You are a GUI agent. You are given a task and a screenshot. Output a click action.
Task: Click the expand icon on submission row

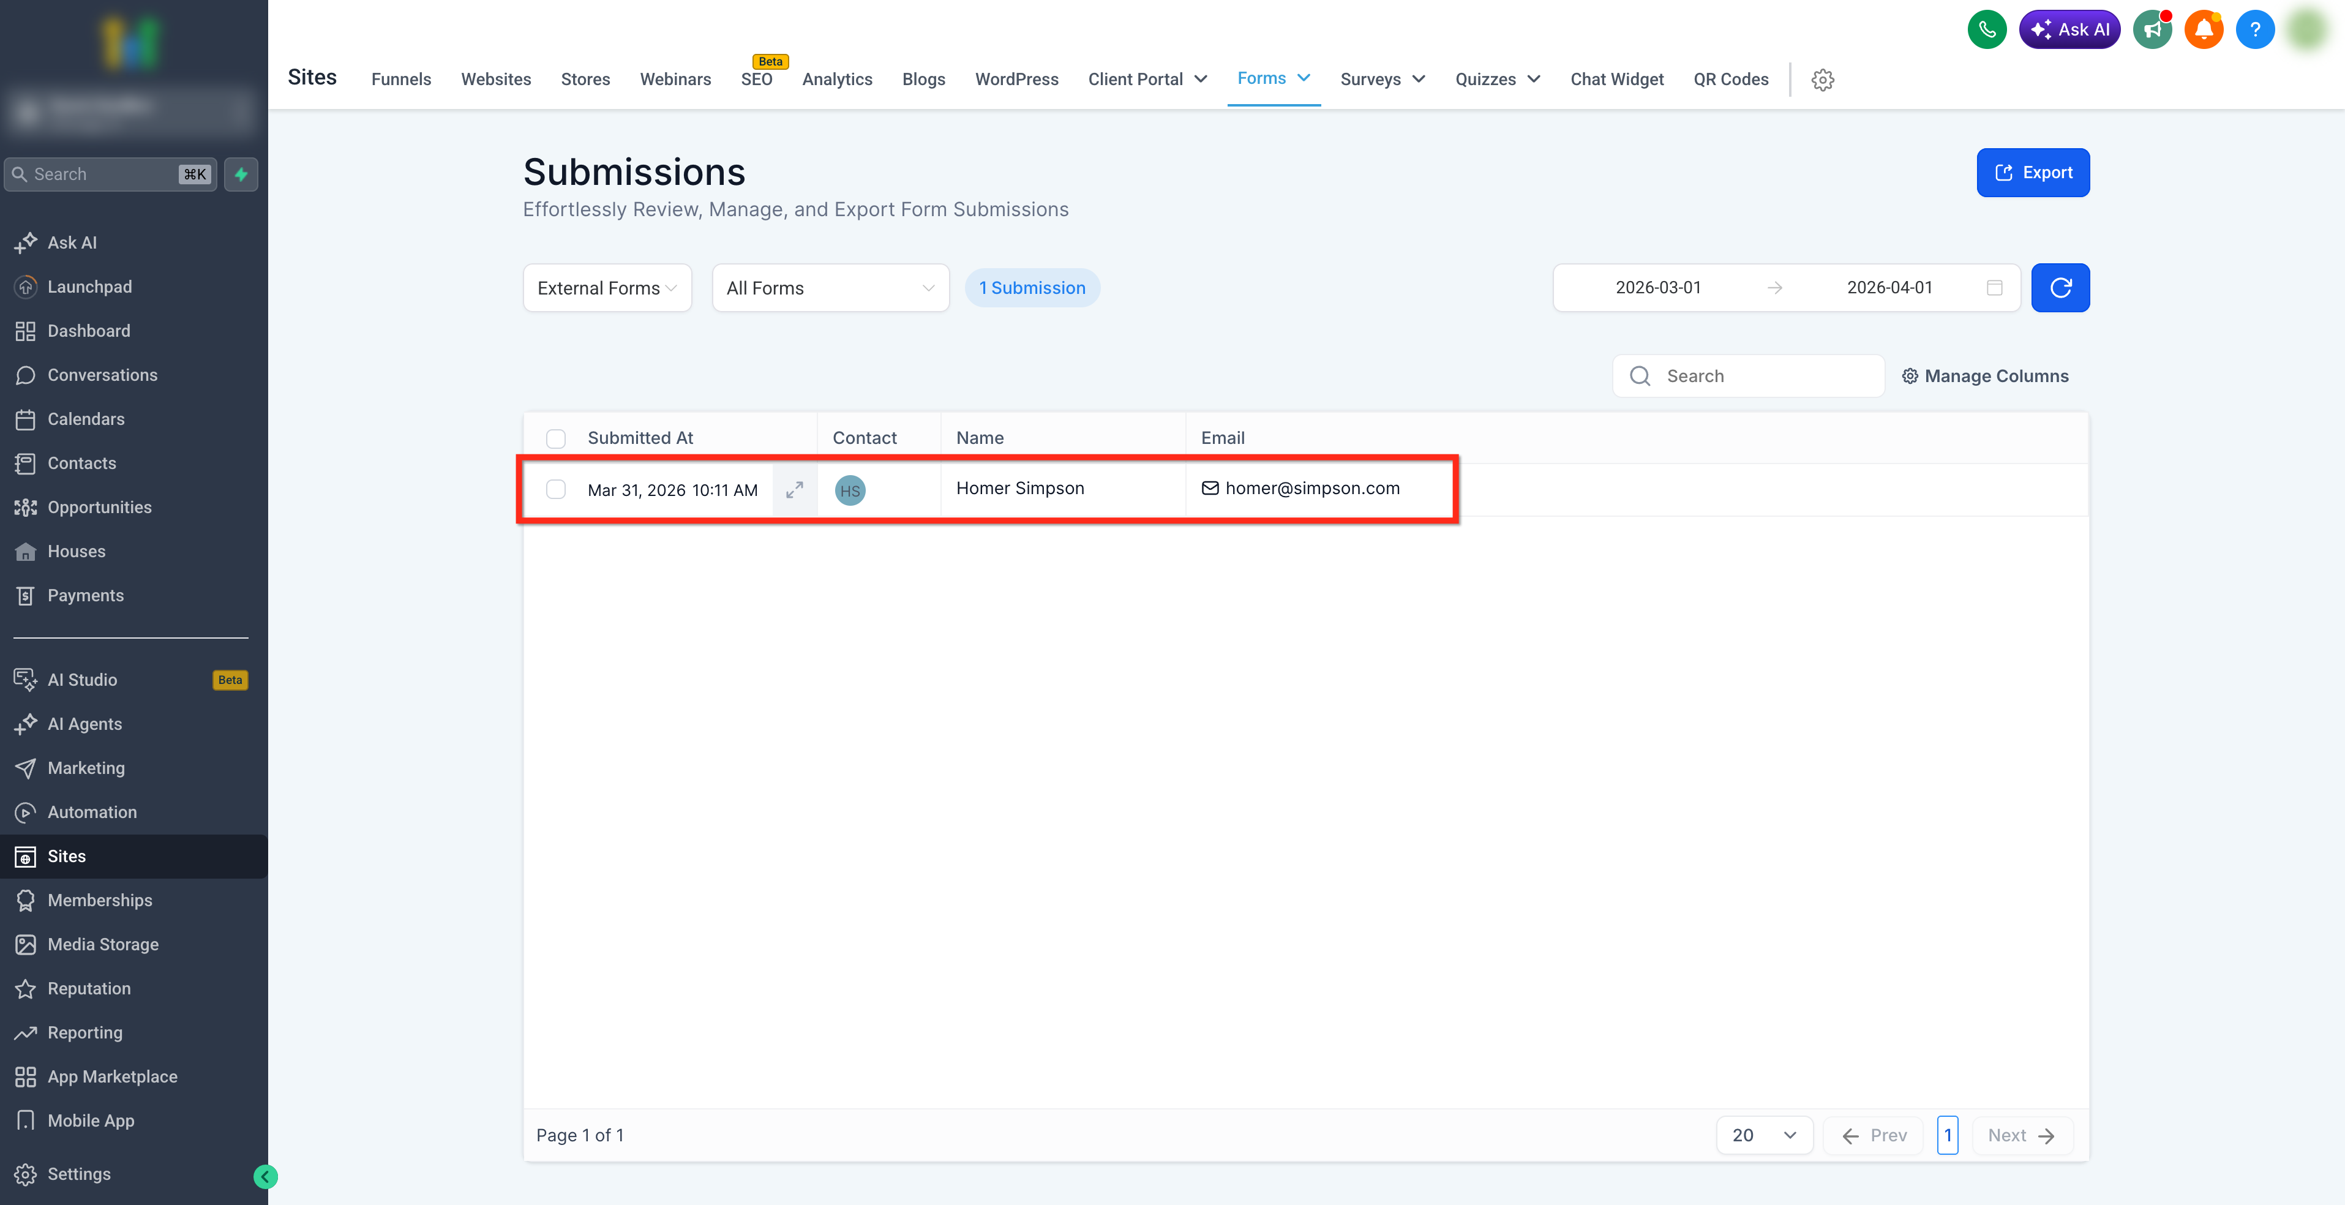[794, 489]
